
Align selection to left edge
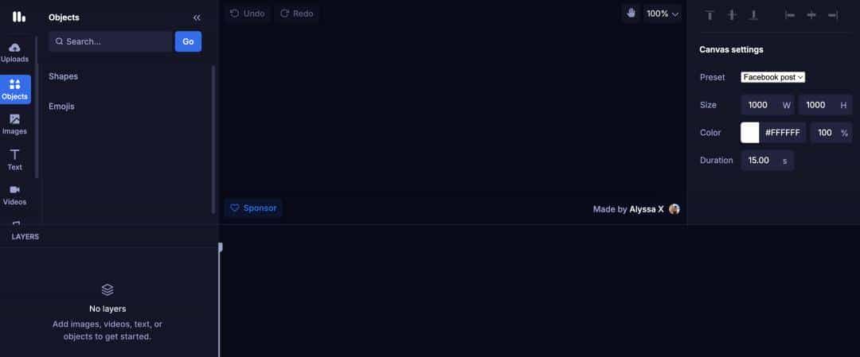[790, 15]
